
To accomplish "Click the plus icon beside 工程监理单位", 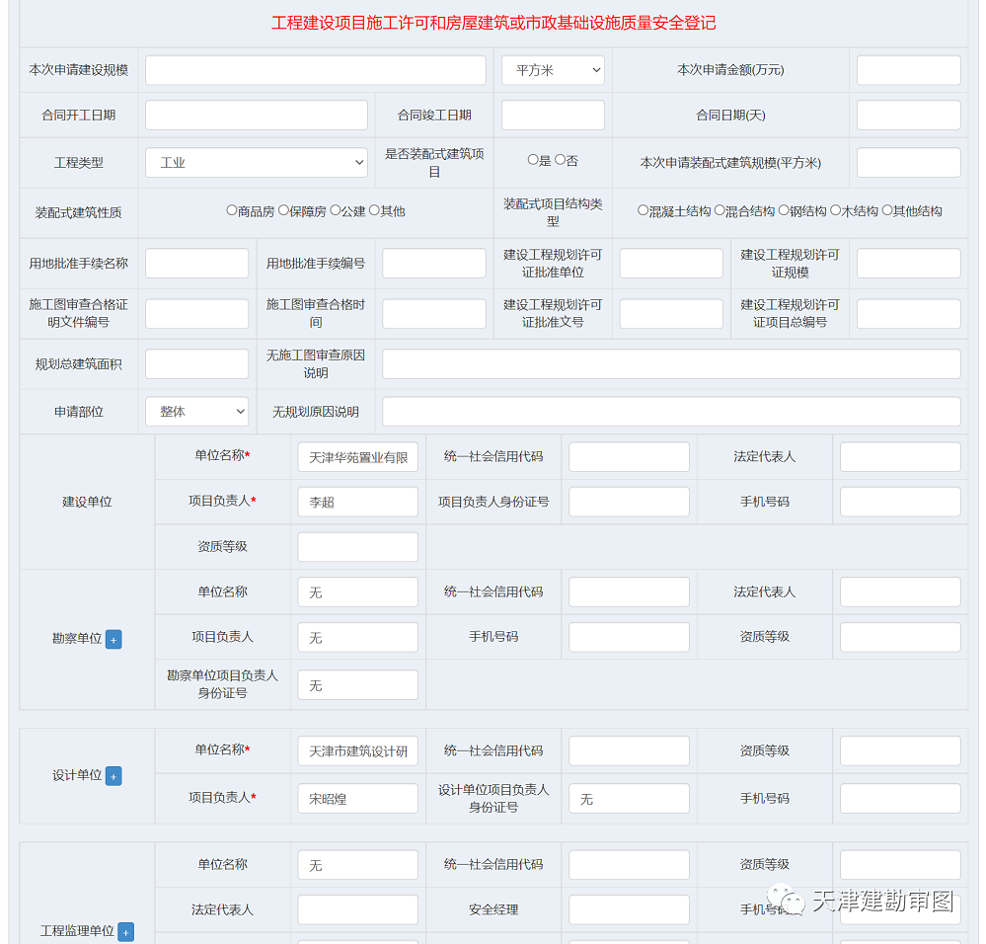I will click(x=125, y=932).
